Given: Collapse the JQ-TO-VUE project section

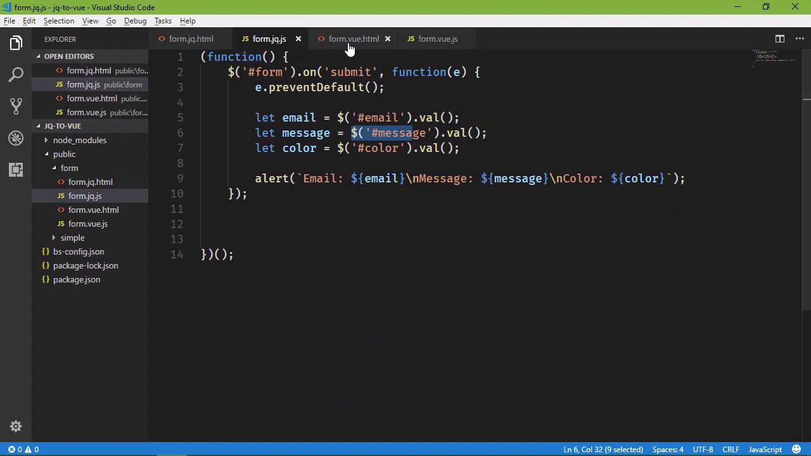Looking at the screenshot, I should tap(90, 126).
